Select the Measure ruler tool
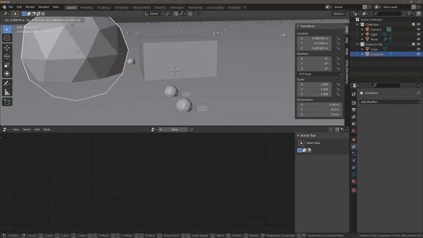423x238 pixels. pyautogui.click(x=7, y=93)
